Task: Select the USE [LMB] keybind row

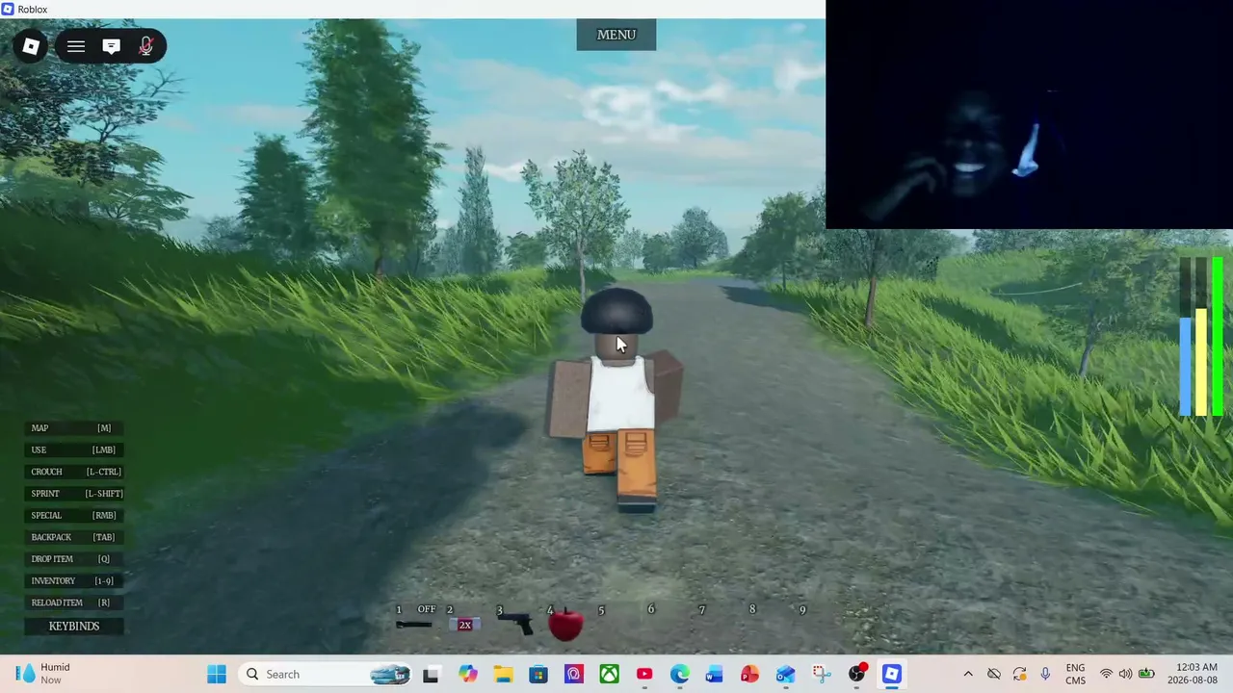Action: pos(74,449)
